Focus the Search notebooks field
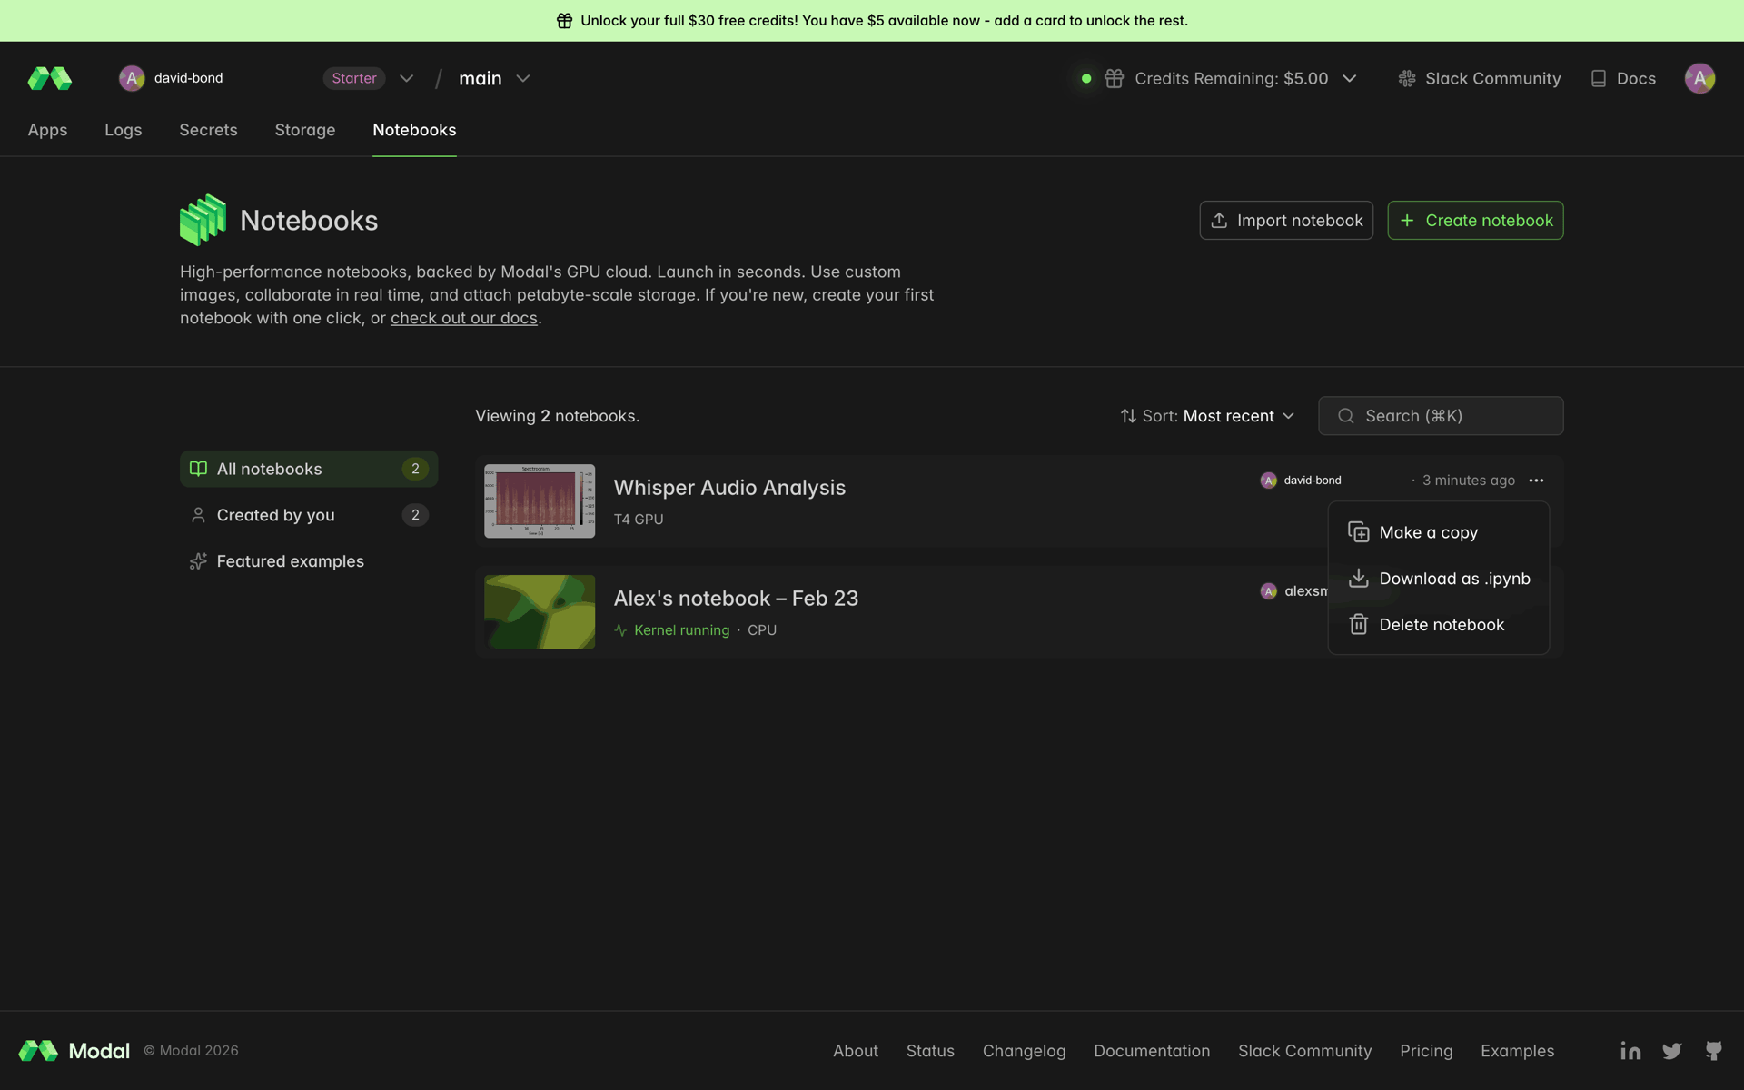 1441,416
